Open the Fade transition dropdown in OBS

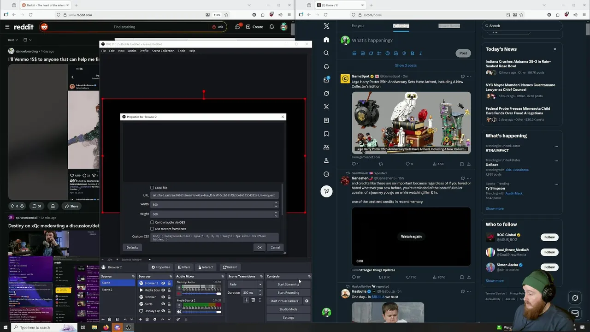pyautogui.click(x=245, y=284)
